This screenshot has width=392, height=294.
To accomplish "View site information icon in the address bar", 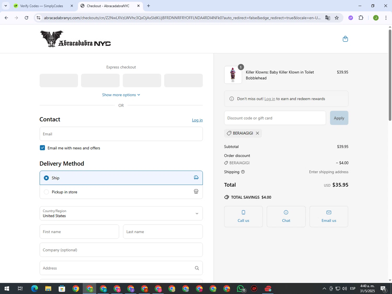I will click(38, 18).
